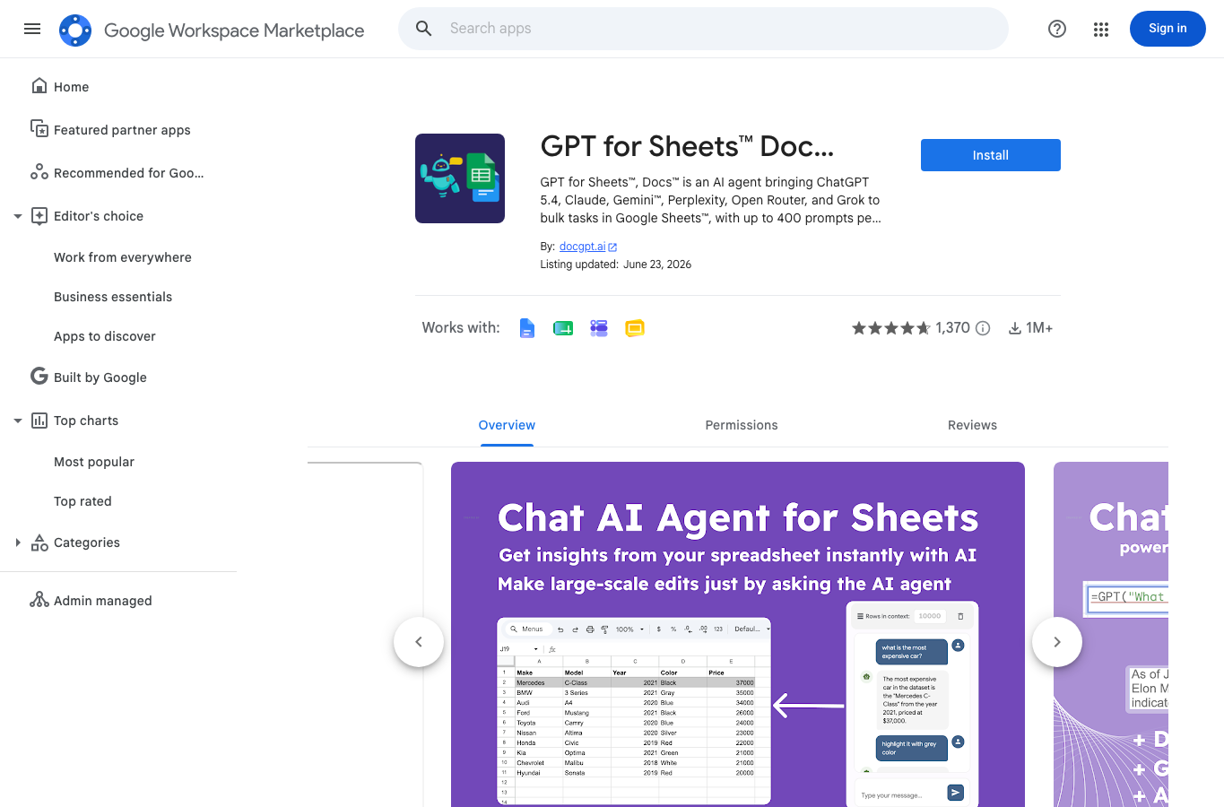
Task: Click the rating info icon
Action: (x=983, y=328)
